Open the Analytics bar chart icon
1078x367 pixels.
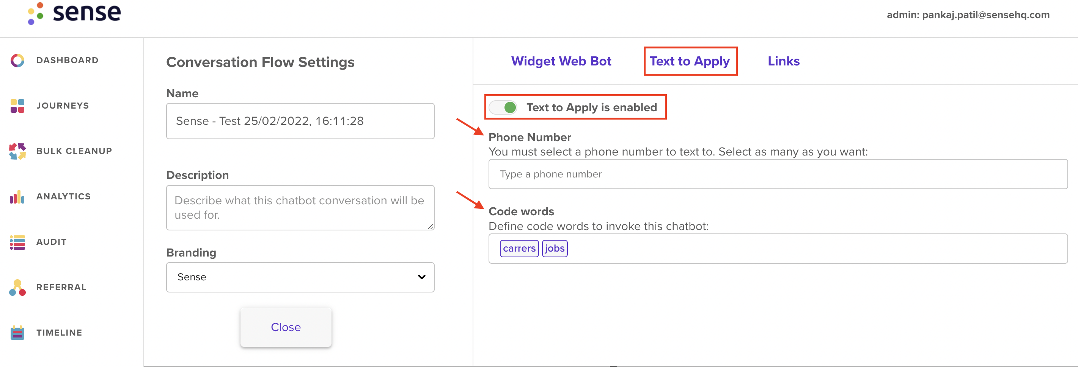pos(17,197)
